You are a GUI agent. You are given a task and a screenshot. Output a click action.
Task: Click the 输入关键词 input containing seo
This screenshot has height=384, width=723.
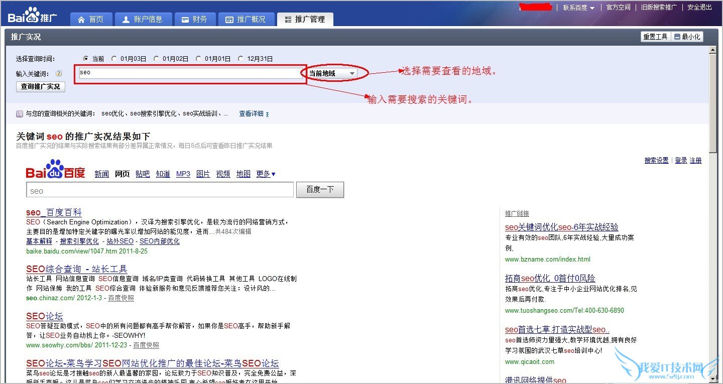[x=190, y=73]
